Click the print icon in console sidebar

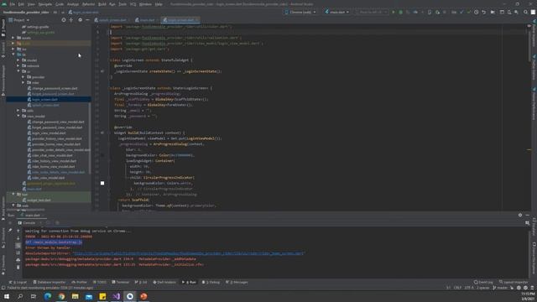(x=18, y=260)
